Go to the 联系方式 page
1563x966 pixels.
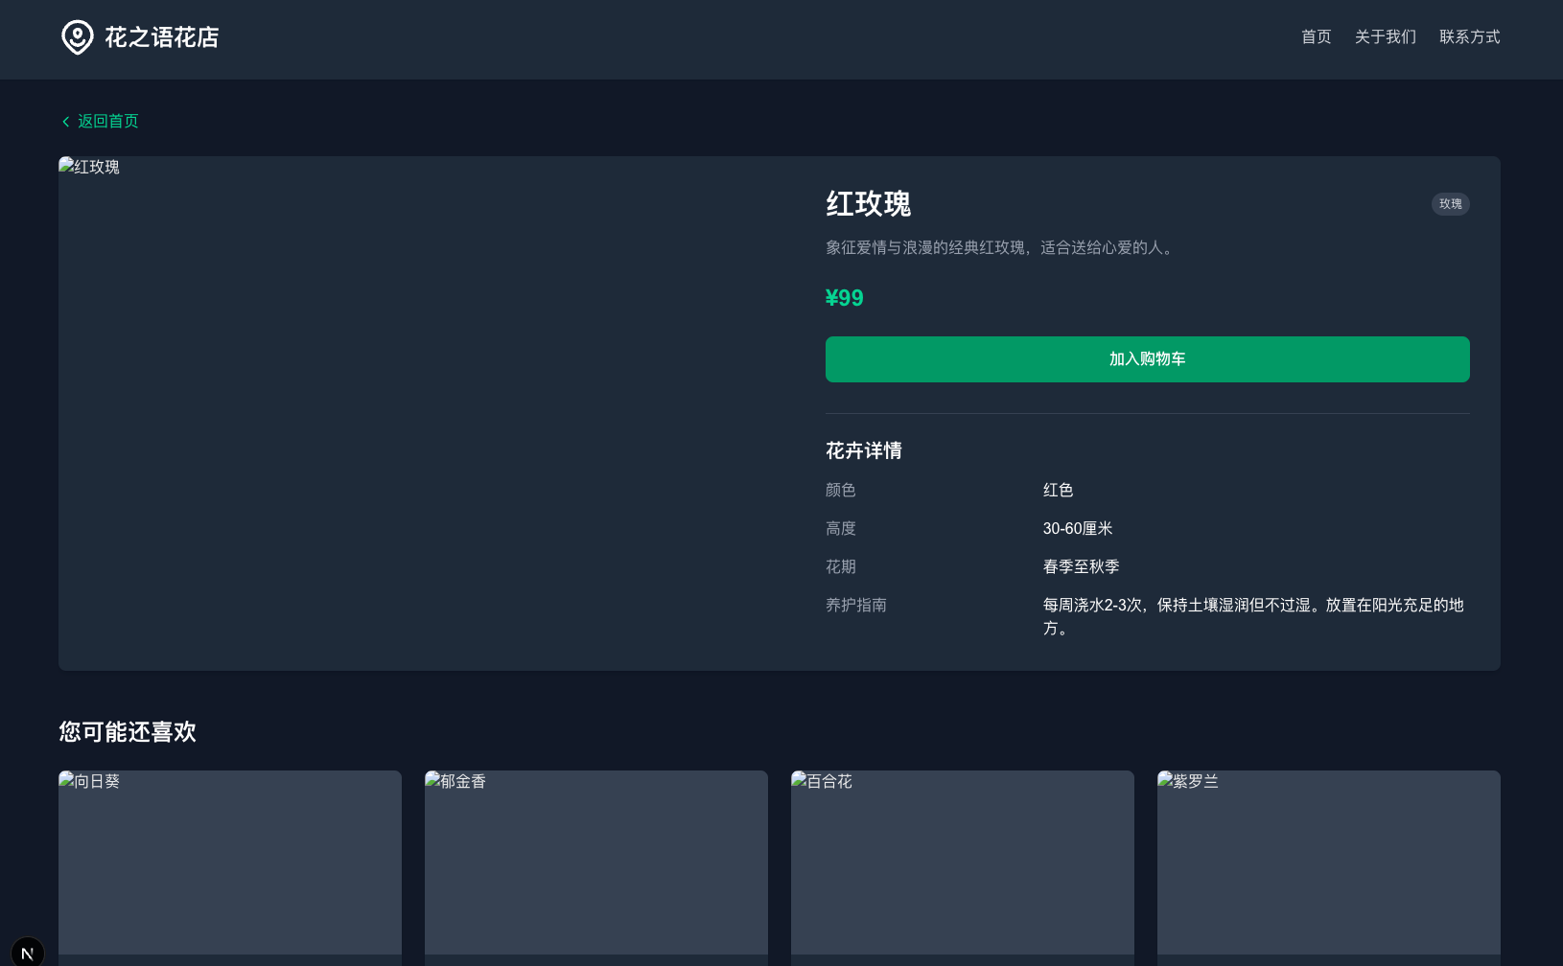[1469, 37]
